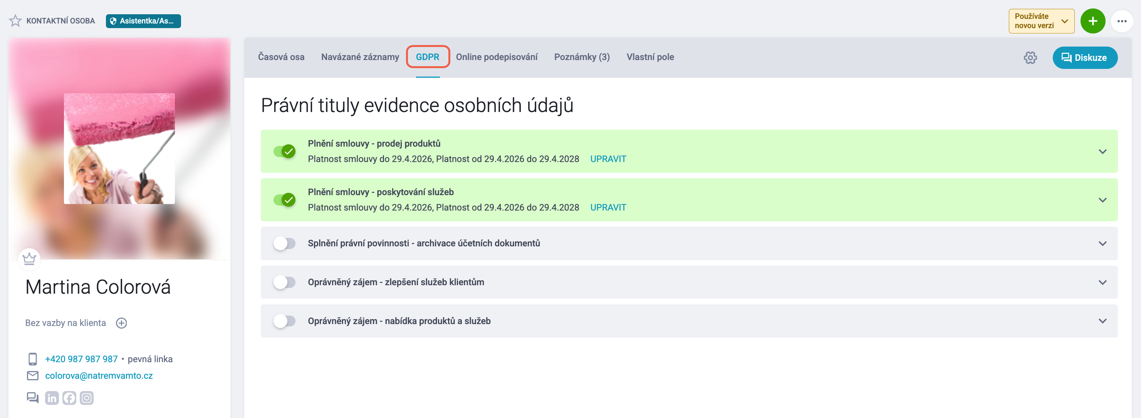Click the Diskuze button
This screenshot has height=418, width=1141.
click(1084, 58)
